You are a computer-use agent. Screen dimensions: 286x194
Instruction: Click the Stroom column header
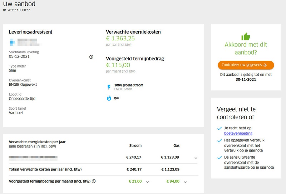pyautogui.click(x=135, y=146)
